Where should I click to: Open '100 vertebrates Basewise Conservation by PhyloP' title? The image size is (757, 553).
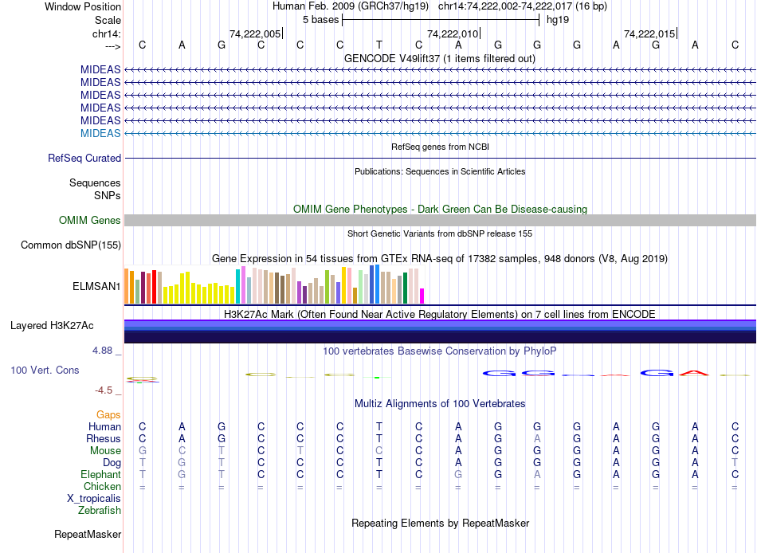(440, 351)
